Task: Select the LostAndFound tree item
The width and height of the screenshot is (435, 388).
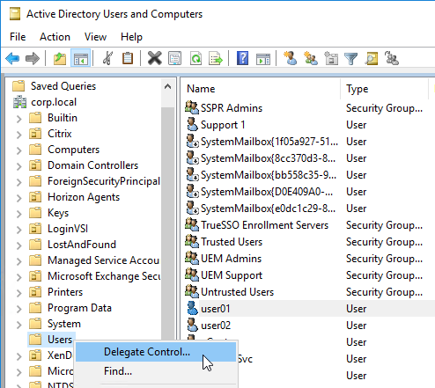Action: (82, 245)
